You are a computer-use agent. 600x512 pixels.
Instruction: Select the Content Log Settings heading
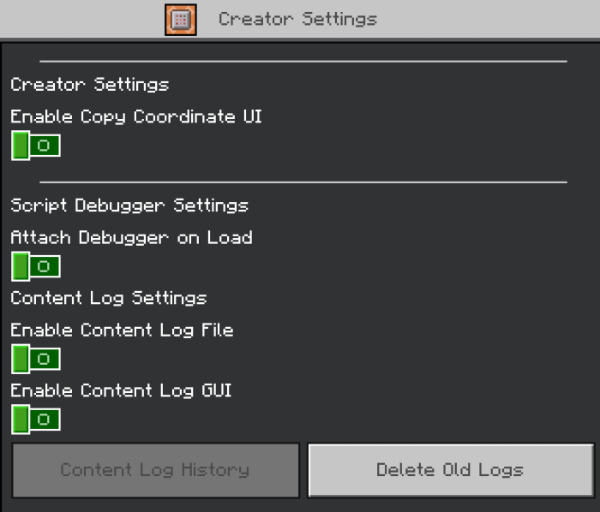109,298
